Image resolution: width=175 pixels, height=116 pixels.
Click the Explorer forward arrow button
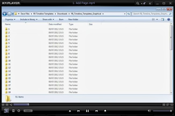[9, 14]
